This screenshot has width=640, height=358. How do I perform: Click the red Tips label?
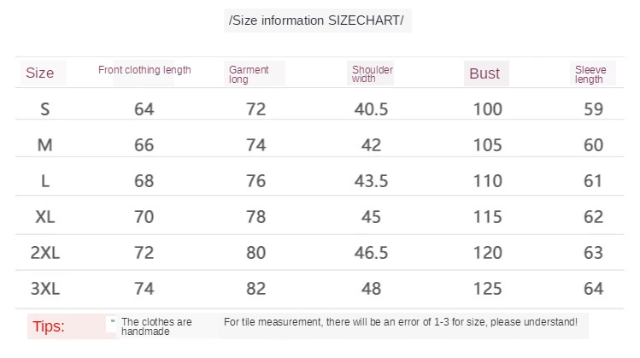(49, 326)
